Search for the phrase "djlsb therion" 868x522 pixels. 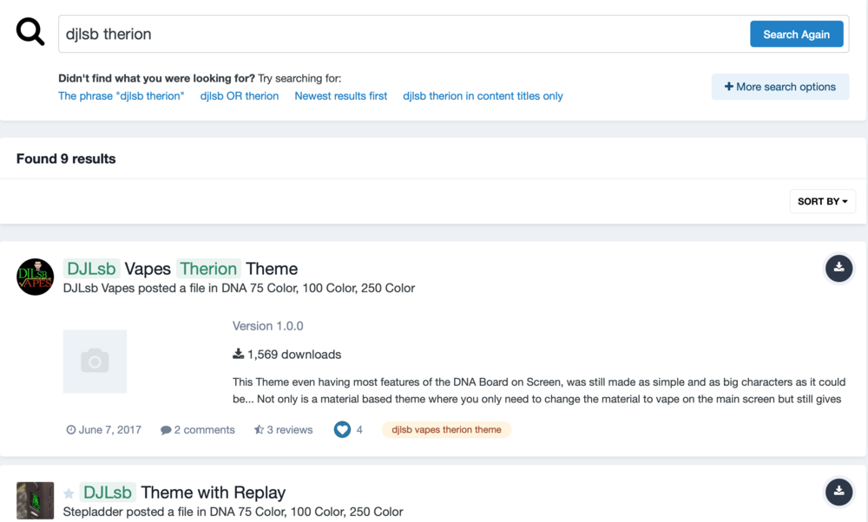pos(122,95)
